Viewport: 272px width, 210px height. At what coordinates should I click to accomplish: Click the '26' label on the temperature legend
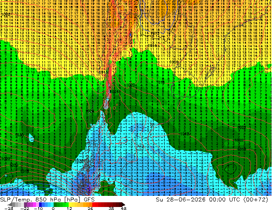coord(90,208)
